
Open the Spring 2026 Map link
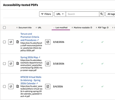pyautogui.click(x=30, y=57)
